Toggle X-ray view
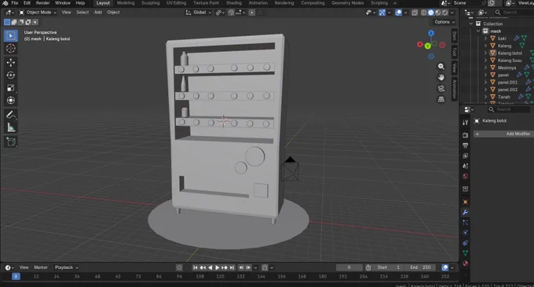534x287 pixels. click(x=415, y=13)
